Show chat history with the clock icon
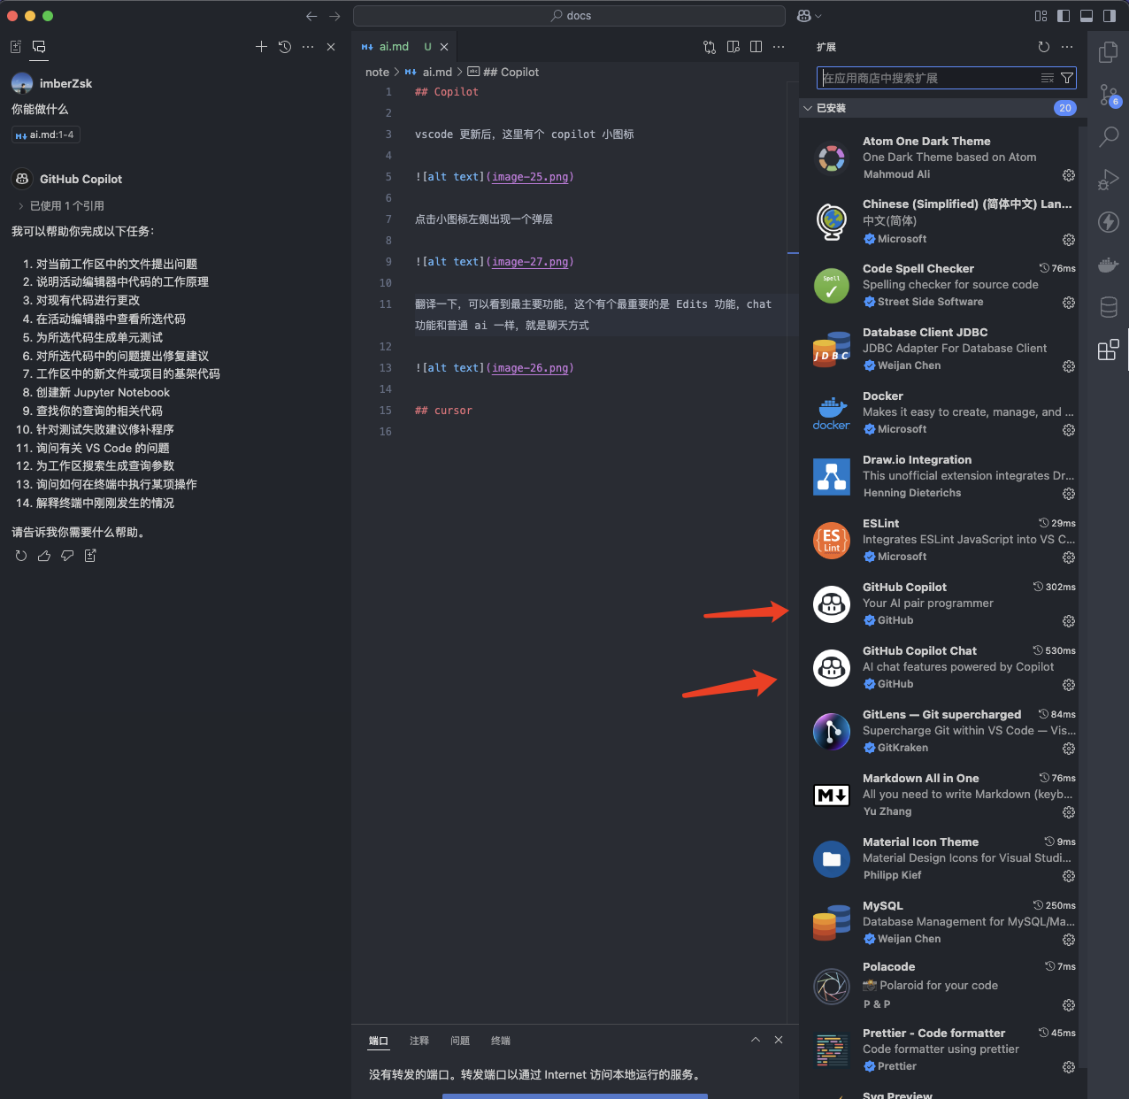This screenshot has width=1129, height=1099. click(x=285, y=47)
